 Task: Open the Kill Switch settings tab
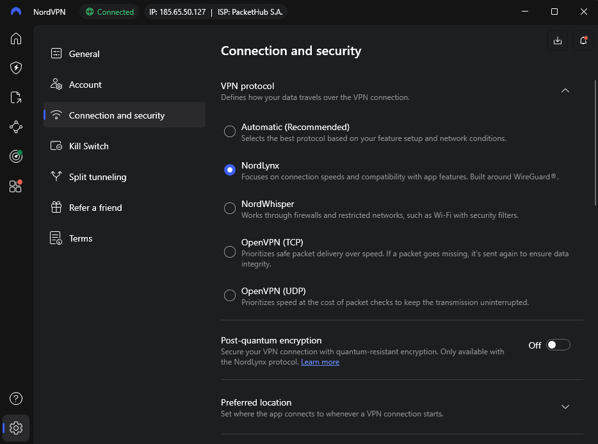124,146
